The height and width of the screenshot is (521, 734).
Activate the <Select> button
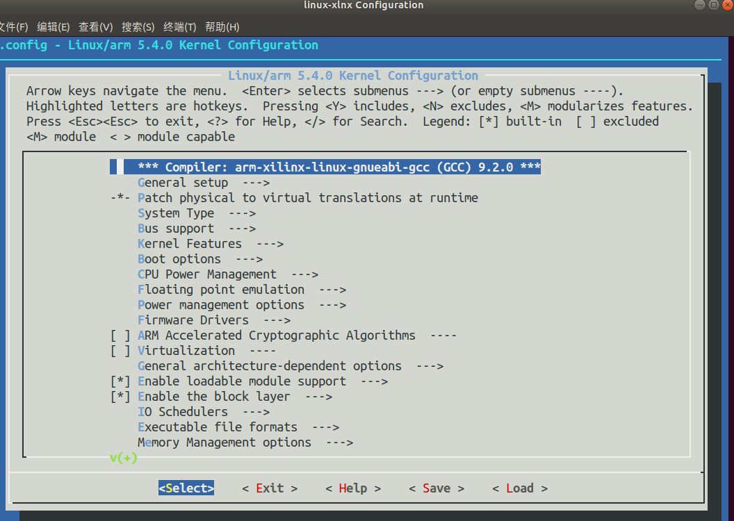pyautogui.click(x=186, y=488)
